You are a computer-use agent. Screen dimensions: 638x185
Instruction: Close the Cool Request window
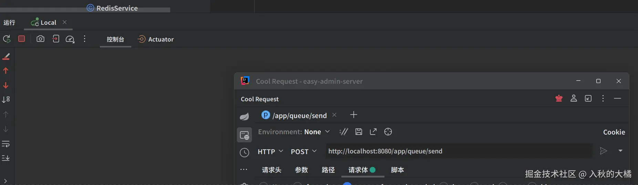[x=619, y=81]
